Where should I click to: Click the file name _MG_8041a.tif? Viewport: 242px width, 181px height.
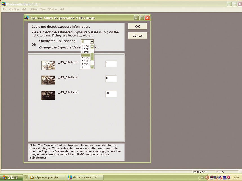click(x=68, y=92)
